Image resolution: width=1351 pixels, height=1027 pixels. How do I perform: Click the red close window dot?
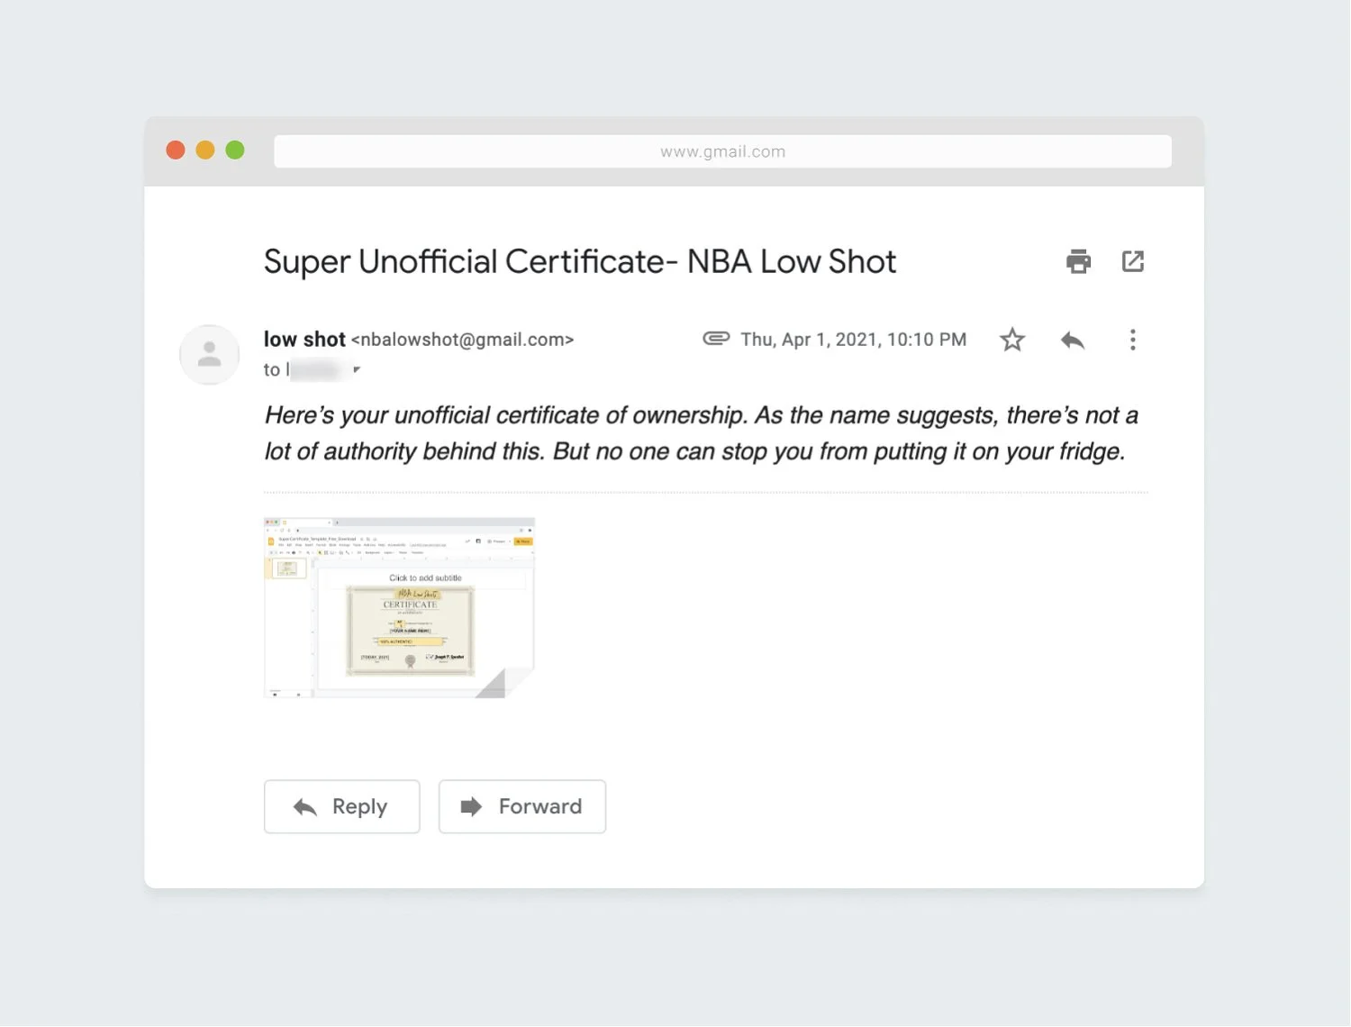click(x=176, y=150)
